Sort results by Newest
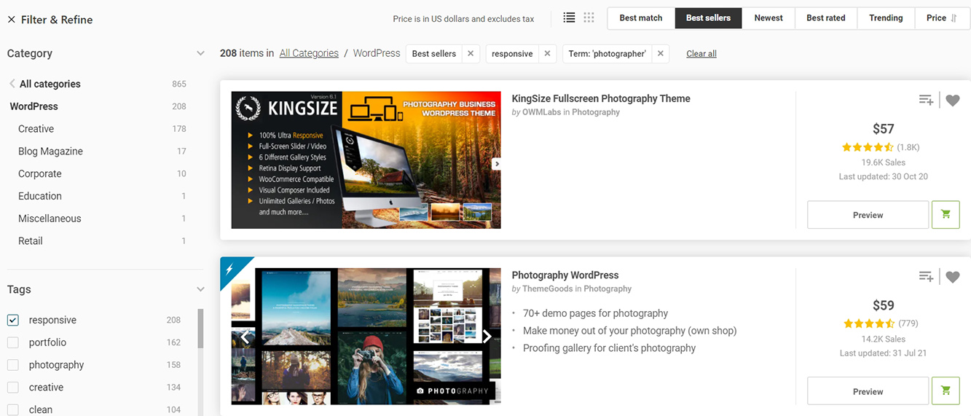Image resolution: width=971 pixels, height=416 pixels. click(x=768, y=18)
